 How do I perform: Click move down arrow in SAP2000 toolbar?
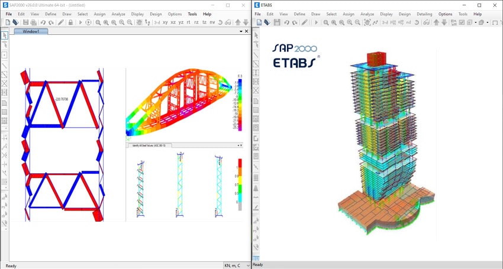point(246,22)
